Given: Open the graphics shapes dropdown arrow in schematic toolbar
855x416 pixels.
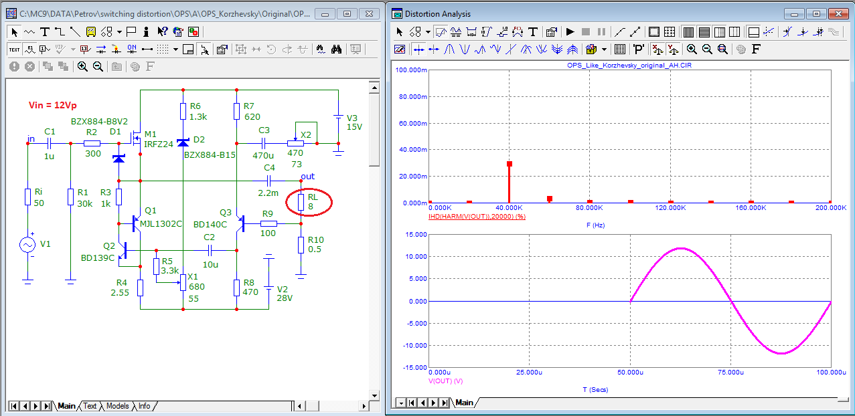Looking at the screenshot, I should [x=119, y=31].
